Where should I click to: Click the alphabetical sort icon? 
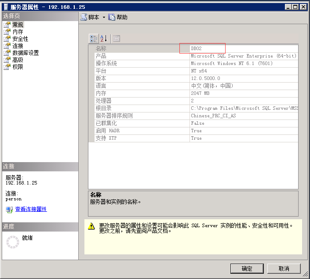point(103,39)
